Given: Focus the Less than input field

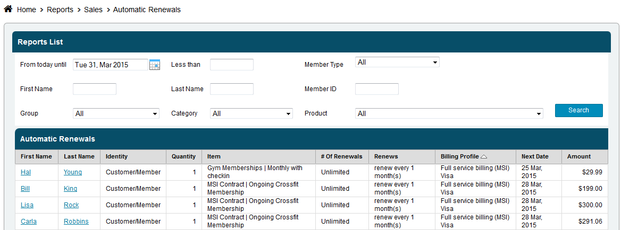Looking at the screenshot, I should pos(231,65).
